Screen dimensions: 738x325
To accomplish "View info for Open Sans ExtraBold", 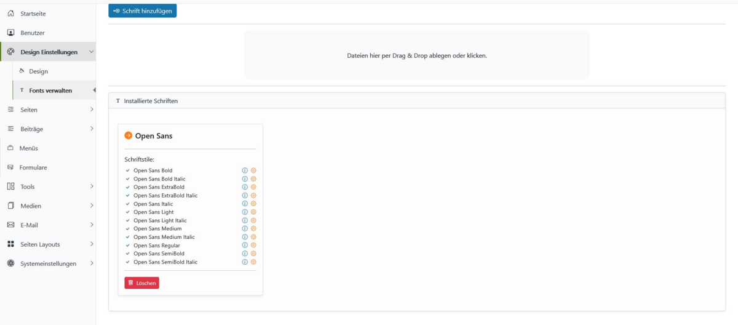I will pyautogui.click(x=245, y=187).
